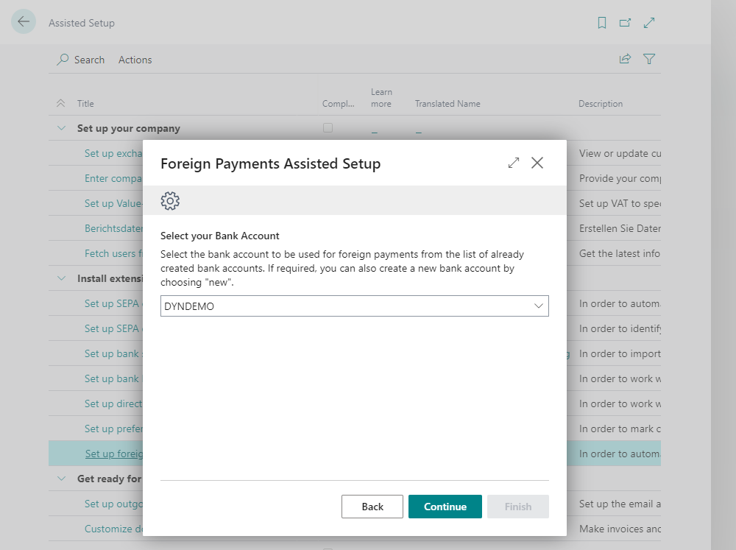Sort by the Title column header
This screenshot has width=736, height=550.
pyautogui.click(x=85, y=104)
